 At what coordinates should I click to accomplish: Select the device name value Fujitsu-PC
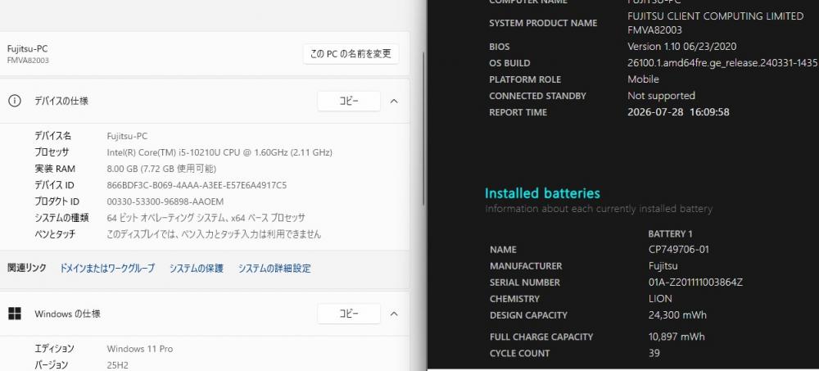tap(127, 136)
